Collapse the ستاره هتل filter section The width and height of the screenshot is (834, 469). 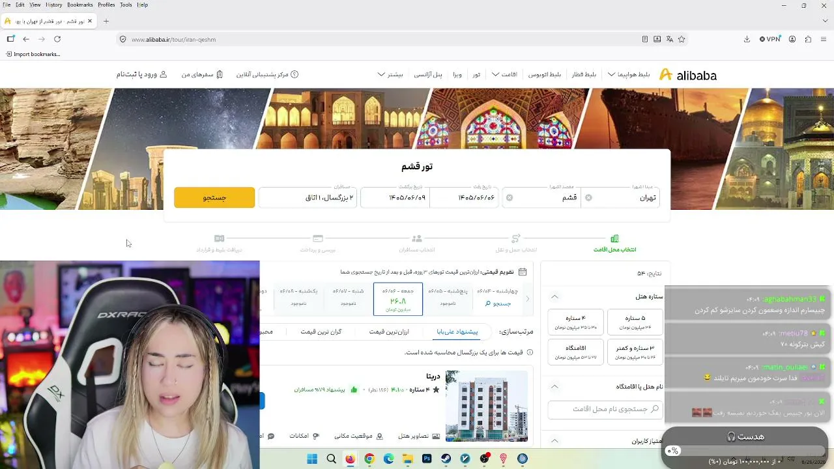click(554, 296)
